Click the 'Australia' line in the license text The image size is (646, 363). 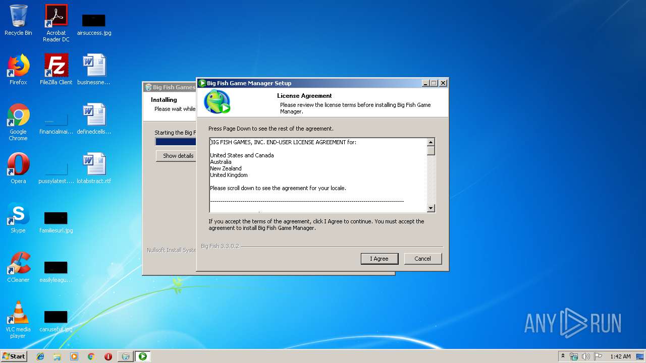point(221,162)
